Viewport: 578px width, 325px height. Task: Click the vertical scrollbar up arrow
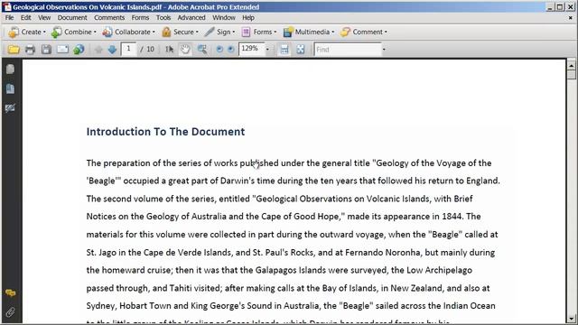coord(572,65)
